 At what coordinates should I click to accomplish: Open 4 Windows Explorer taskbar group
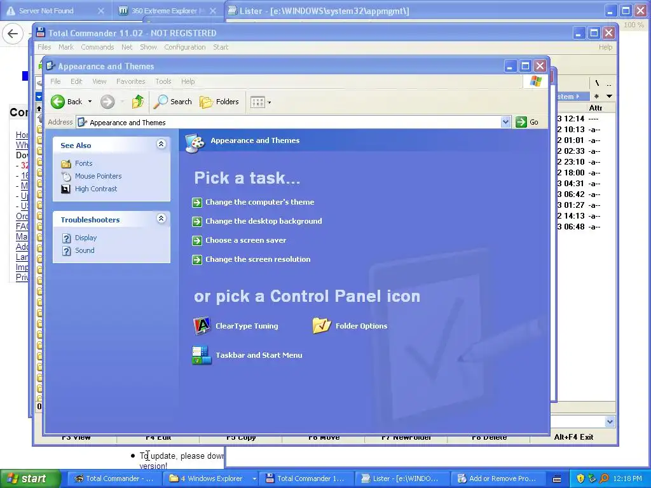[212, 478]
